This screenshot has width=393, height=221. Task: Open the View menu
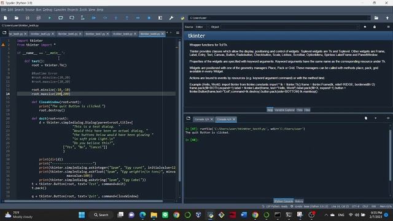pyautogui.click(x=92, y=10)
